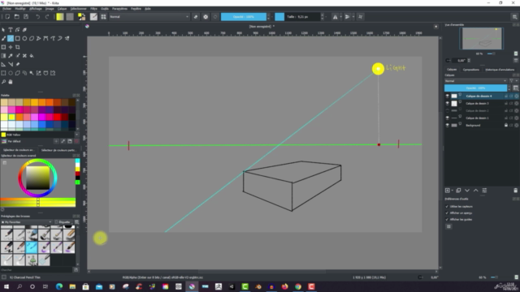Choose the Rectangular Selection tool
Image resolution: width=520 pixels, height=292 pixels.
click(x=3, y=73)
